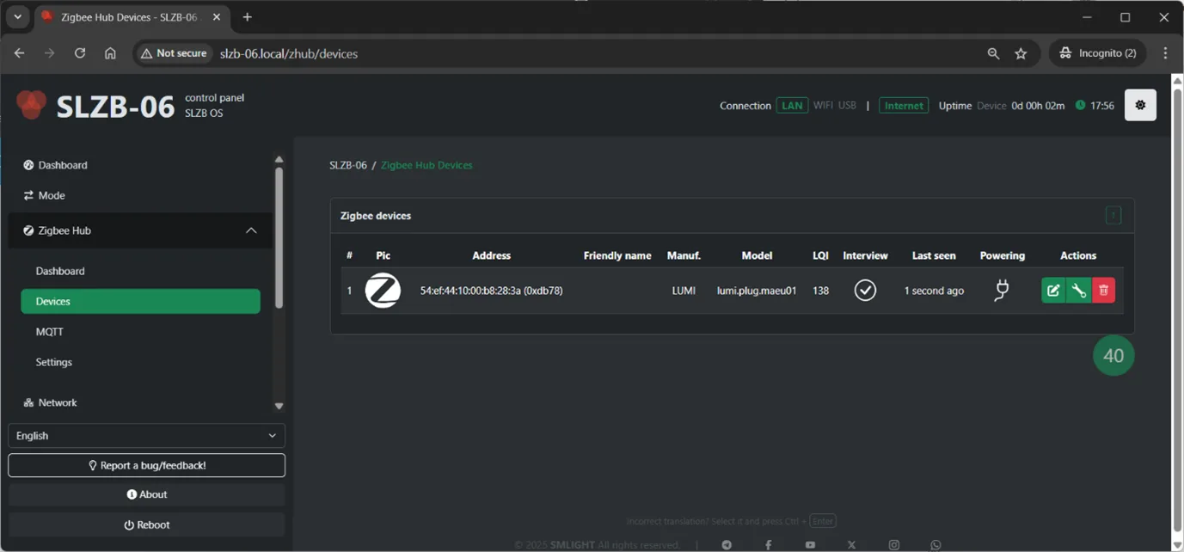The width and height of the screenshot is (1184, 552).
Task: Go to Zigbee Hub Settings page
Action: (x=54, y=362)
